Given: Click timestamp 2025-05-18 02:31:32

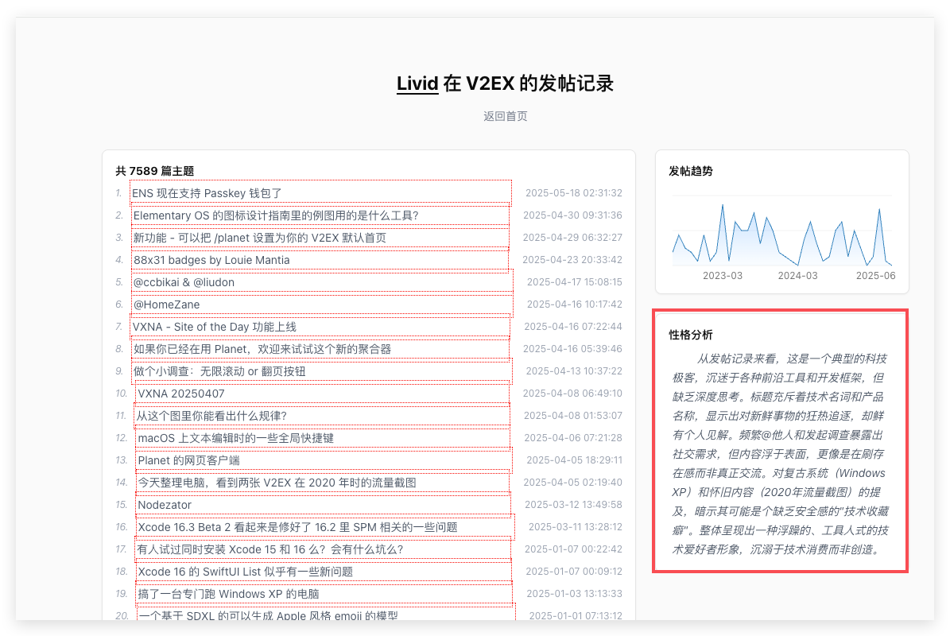Looking at the screenshot, I should (574, 193).
